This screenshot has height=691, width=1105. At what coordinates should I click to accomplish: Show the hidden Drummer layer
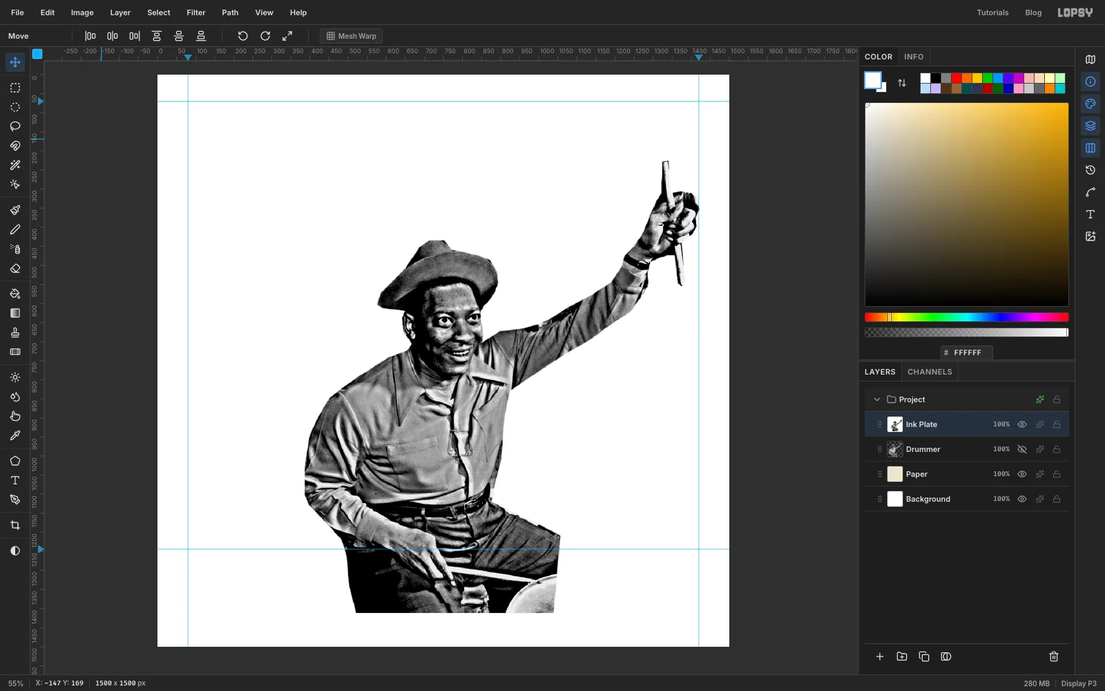(x=1022, y=449)
